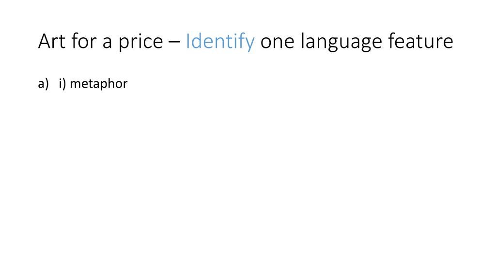The width and height of the screenshot is (496, 279).
Task: Click the letter "l" starting "language"
Action: 302,41
